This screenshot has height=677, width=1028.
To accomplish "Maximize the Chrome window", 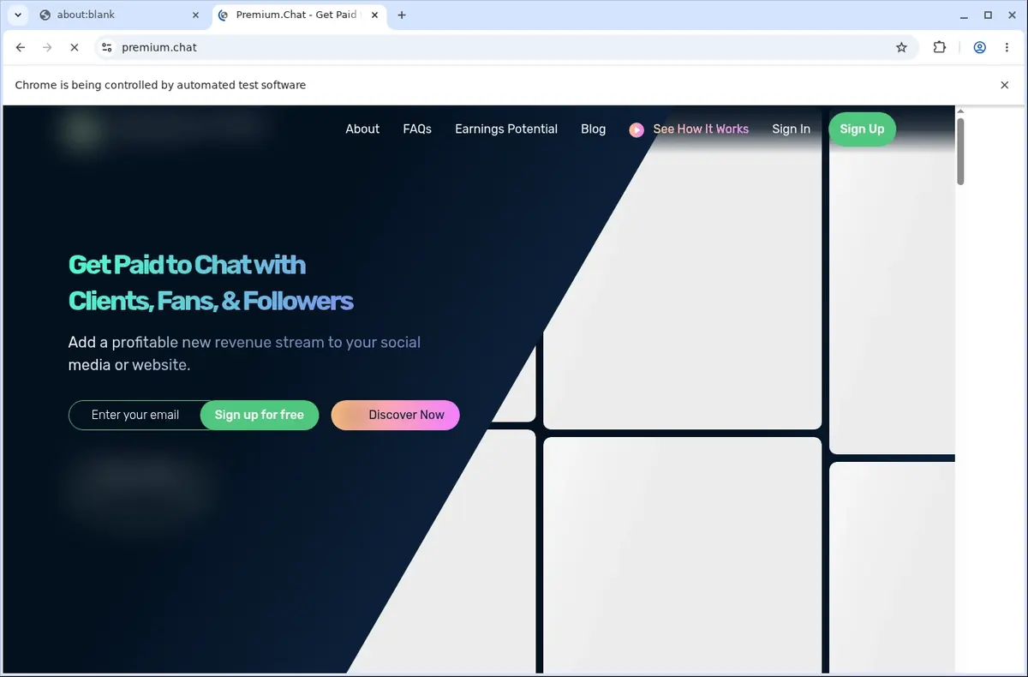I will pos(988,15).
